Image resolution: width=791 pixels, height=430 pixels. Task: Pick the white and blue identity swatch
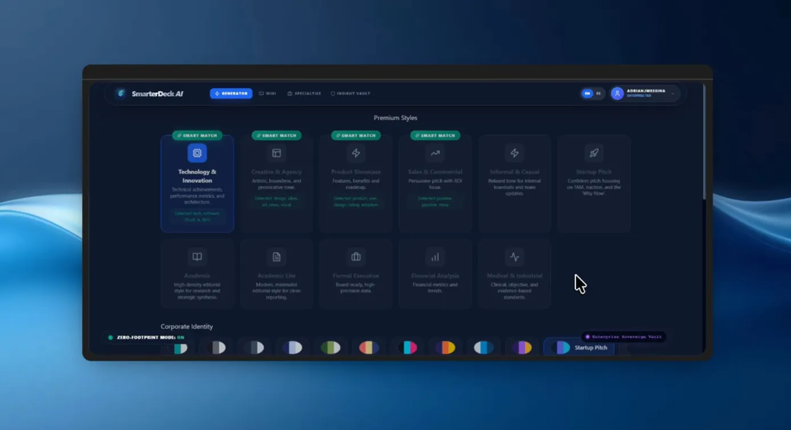[484, 348]
